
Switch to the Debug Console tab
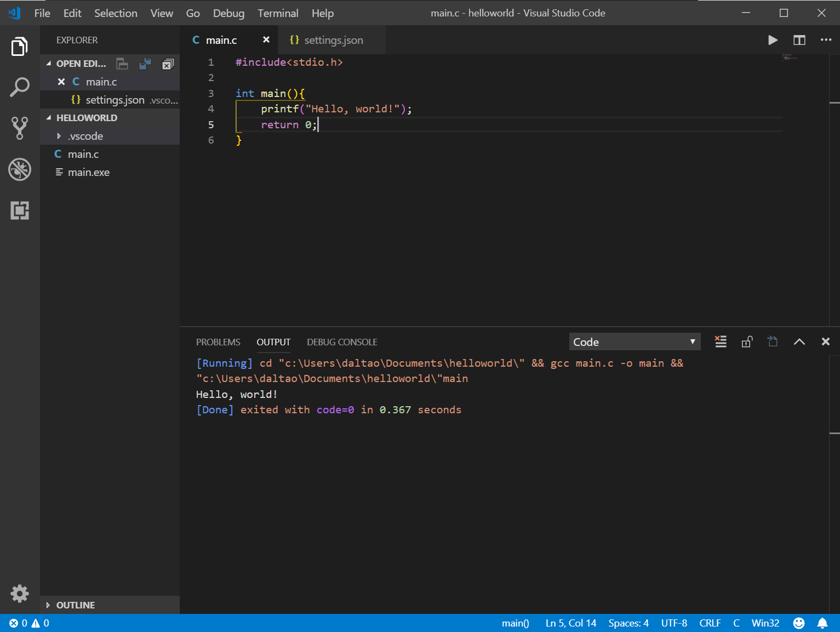pos(342,342)
